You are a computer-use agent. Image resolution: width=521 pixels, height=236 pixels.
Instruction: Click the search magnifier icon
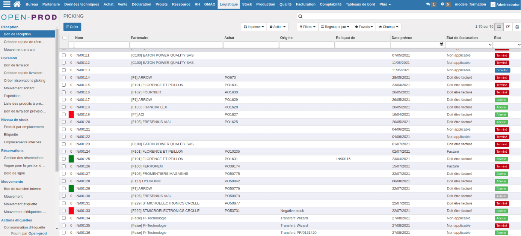pos(301,17)
